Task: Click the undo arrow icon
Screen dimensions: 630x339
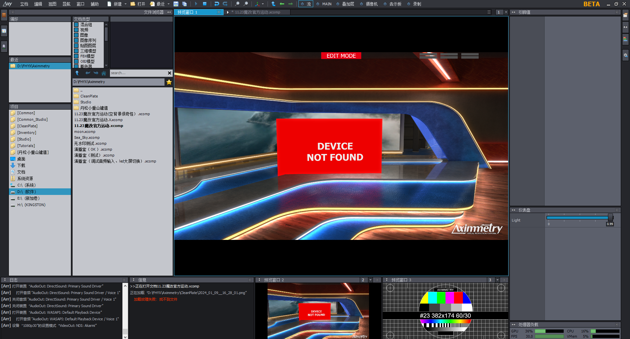Action: [217, 4]
